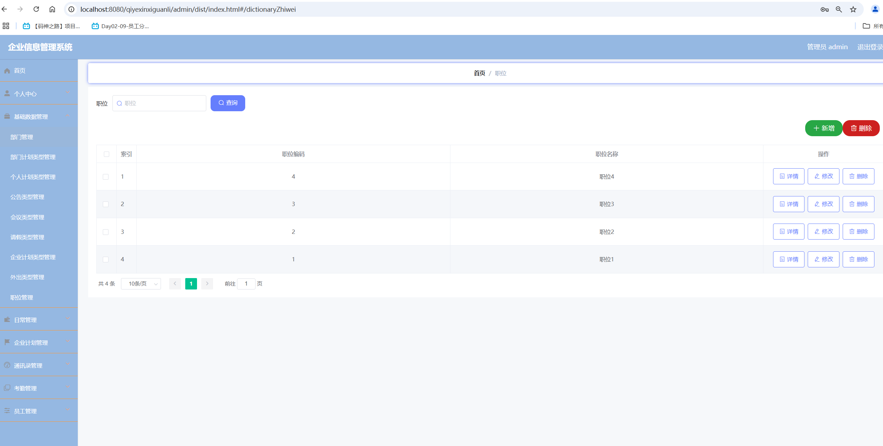Bookmark page with star icon
The width and height of the screenshot is (883, 446).
(853, 9)
